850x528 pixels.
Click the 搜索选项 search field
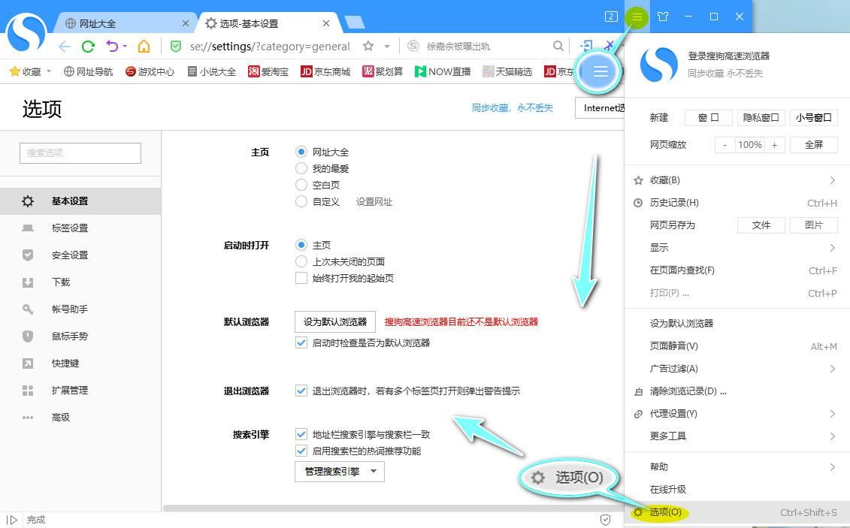pyautogui.click(x=80, y=152)
